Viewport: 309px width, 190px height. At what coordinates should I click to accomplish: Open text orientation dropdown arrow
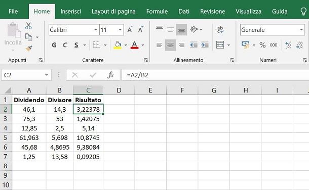[x=201, y=30]
